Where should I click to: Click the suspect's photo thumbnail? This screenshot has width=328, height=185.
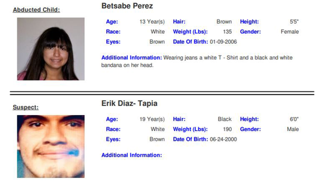[x=51, y=146]
